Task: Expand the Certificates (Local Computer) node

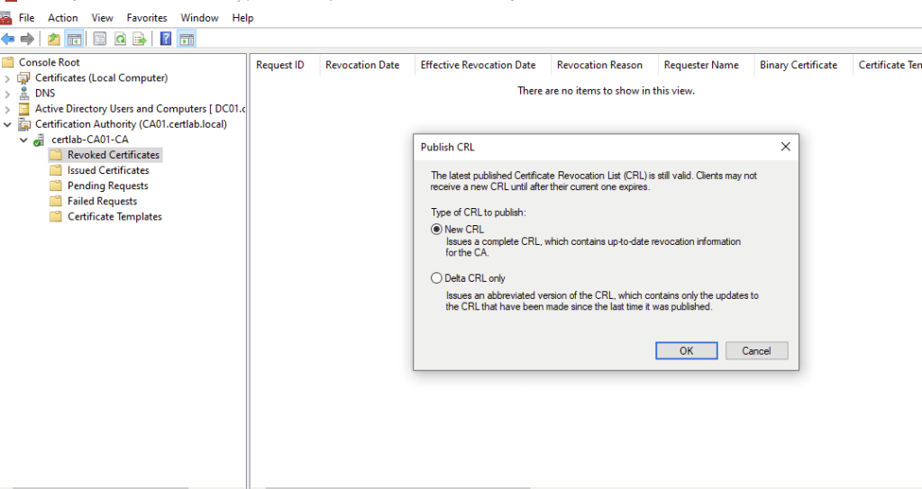Action: [7, 78]
